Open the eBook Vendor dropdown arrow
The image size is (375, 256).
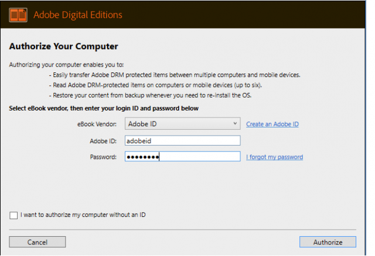coord(235,123)
